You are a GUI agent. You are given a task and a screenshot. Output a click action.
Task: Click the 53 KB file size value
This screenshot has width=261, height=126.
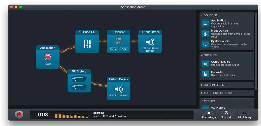(x=119, y=43)
